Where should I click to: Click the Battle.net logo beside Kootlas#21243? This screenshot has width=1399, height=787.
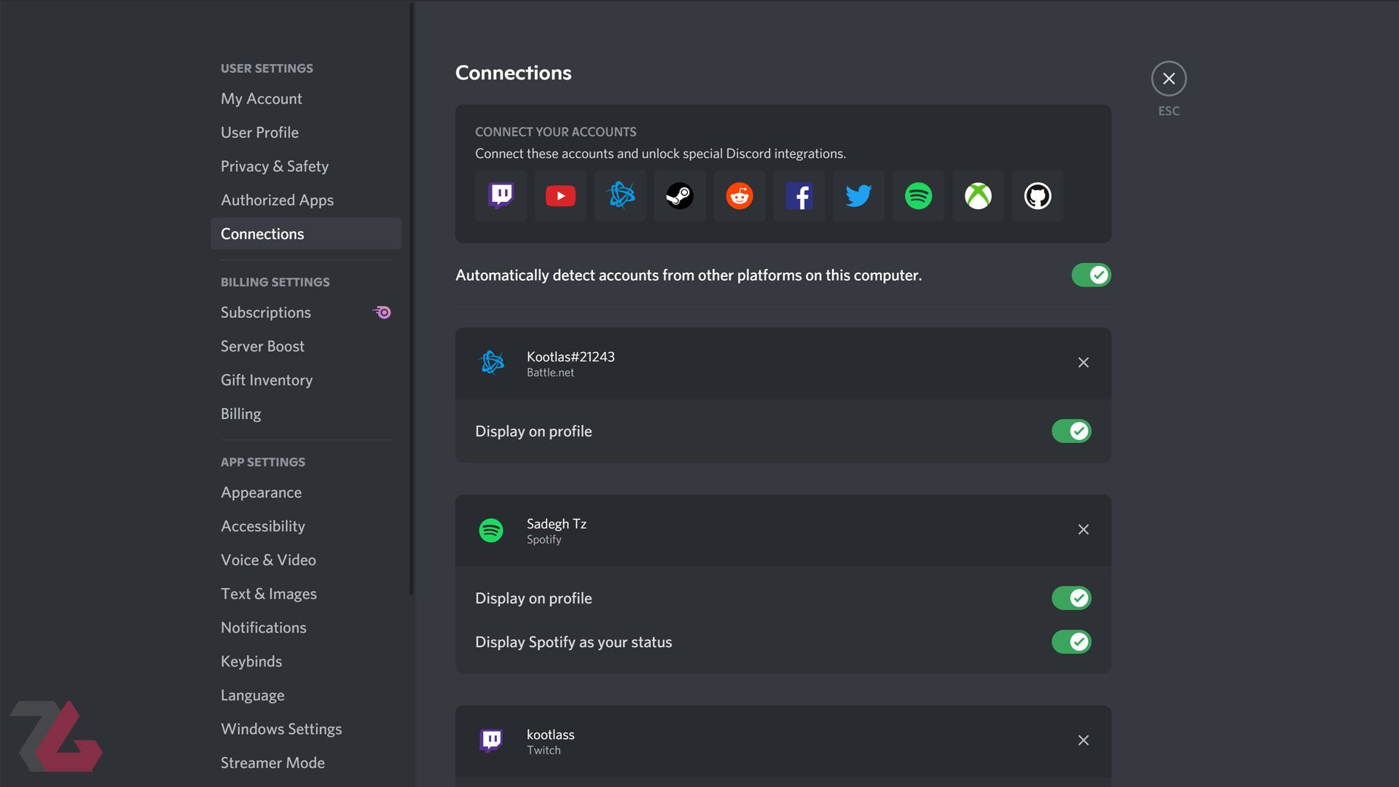[491, 362]
